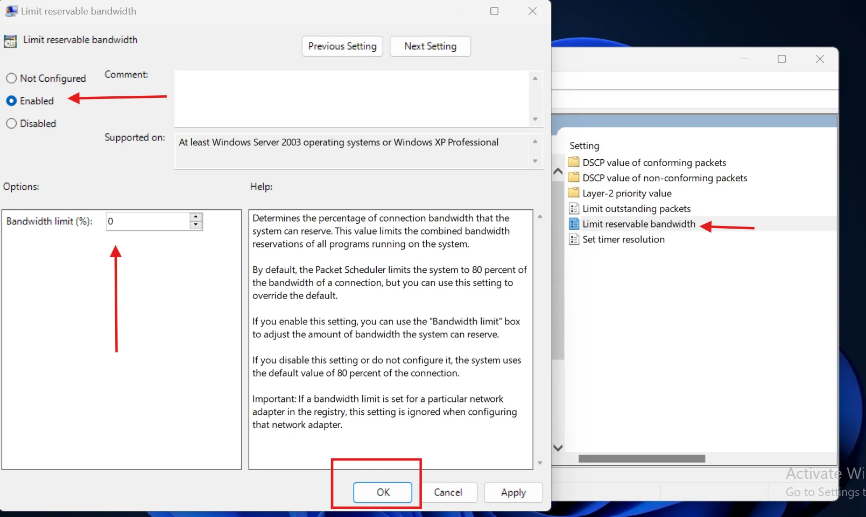
Task: Select Layer-2 priority value entry
Action: point(627,193)
